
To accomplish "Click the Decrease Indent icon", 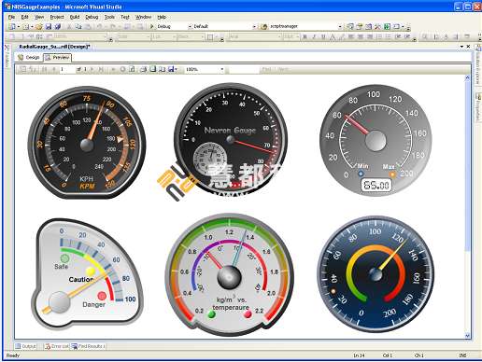I will 398,36.
